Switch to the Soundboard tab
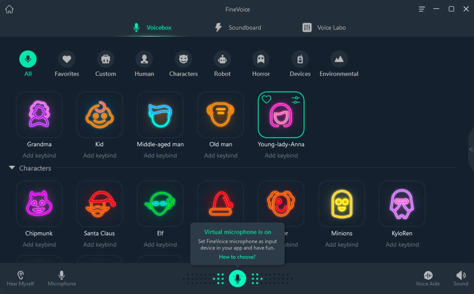 point(238,27)
